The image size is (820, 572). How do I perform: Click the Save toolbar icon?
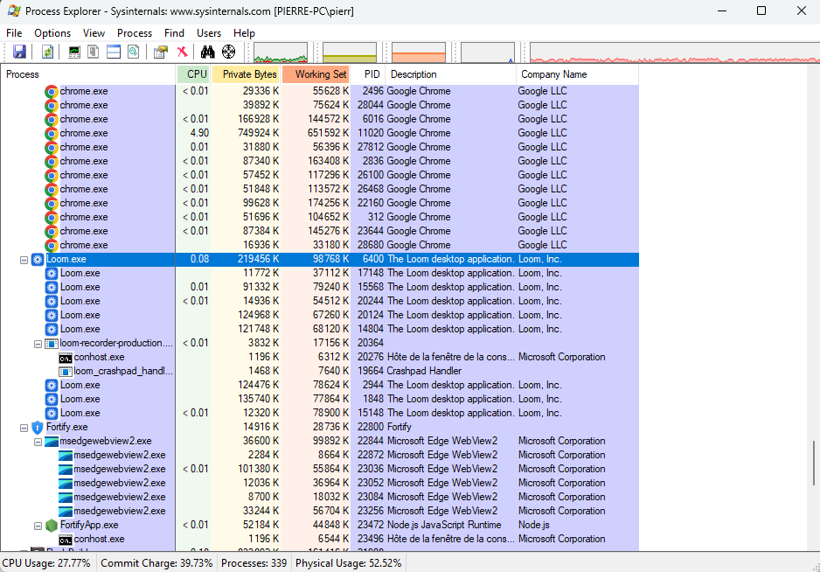point(19,52)
